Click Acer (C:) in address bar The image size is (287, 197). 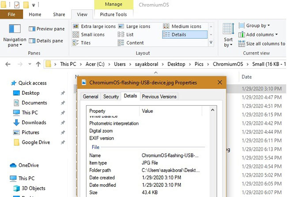[95, 64]
